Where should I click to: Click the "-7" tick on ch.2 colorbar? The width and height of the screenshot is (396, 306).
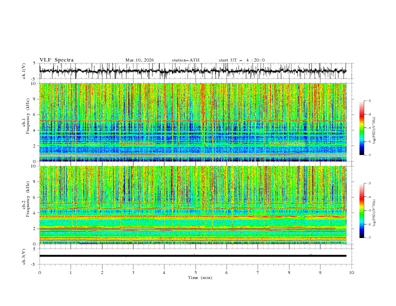[369, 237]
